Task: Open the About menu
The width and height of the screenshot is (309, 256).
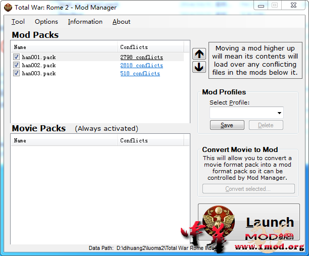Action: (121, 22)
